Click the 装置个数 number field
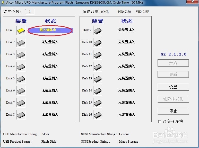The image size is (199, 148). [30, 12]
